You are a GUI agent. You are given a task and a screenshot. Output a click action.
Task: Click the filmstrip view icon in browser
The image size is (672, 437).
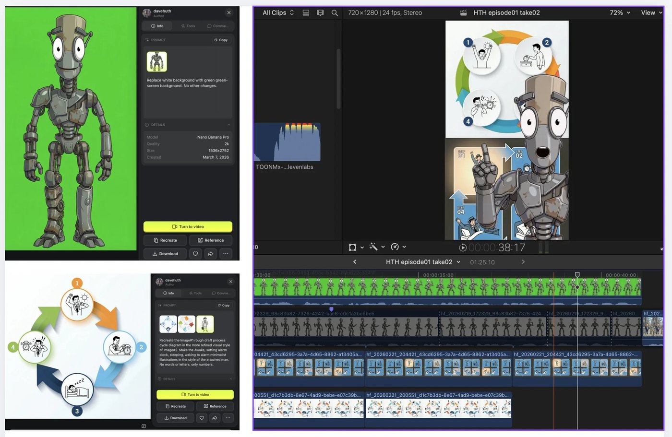[x=320, y=13]
